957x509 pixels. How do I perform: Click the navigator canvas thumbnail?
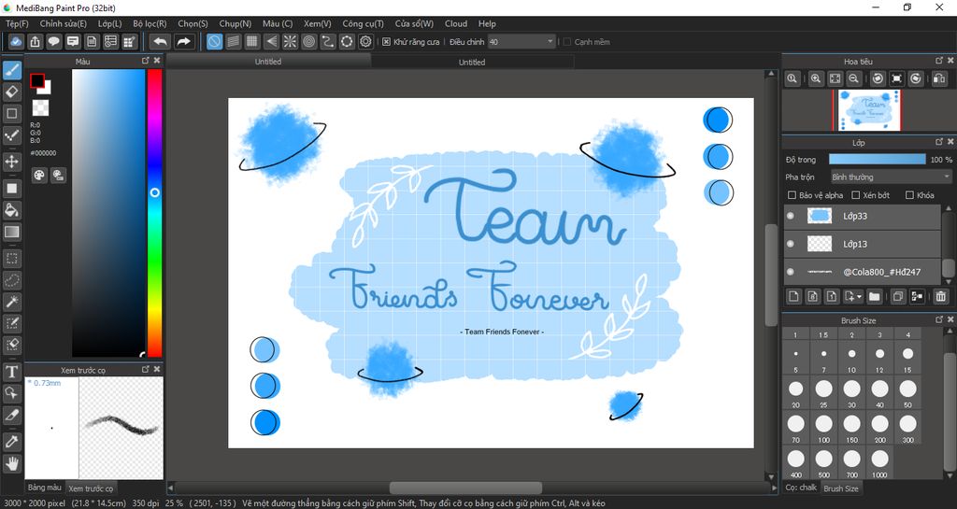[870, 109]
